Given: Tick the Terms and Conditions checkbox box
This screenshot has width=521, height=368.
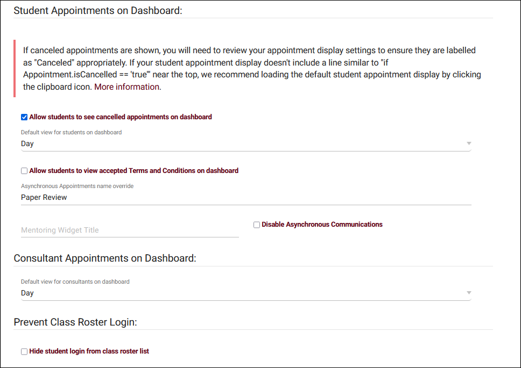Looking at the screenshot, I should tap(24, 171).
